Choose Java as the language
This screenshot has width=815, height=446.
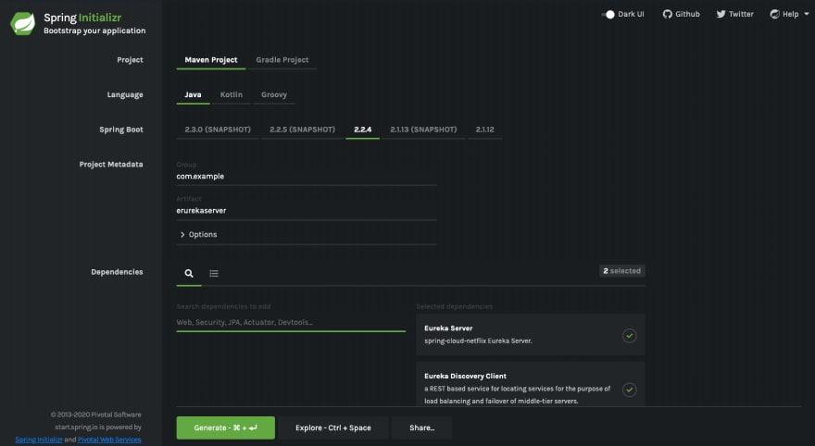[x=193, y=94]
